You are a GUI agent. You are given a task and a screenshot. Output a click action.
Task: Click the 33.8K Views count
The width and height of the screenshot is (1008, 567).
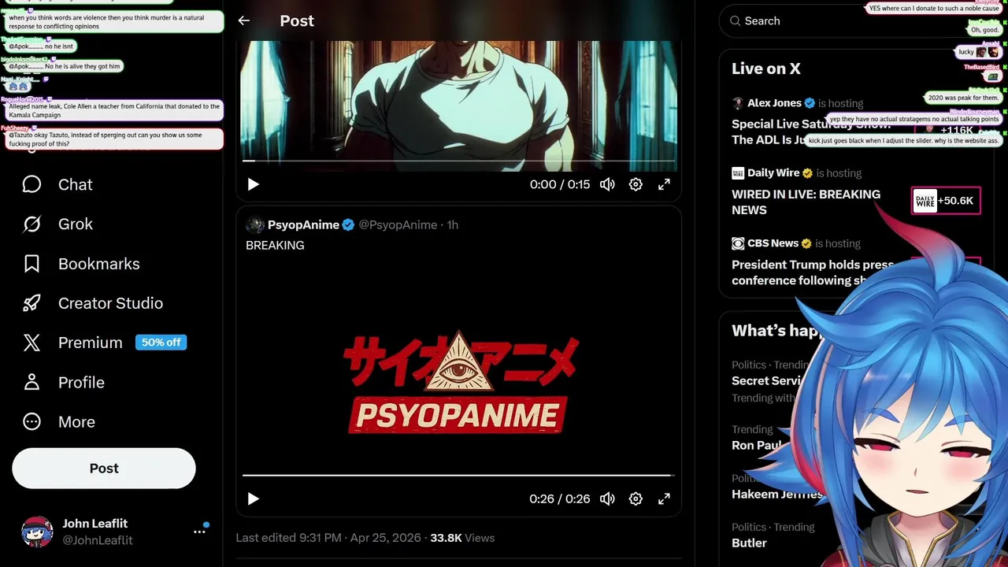coord(462,538)
